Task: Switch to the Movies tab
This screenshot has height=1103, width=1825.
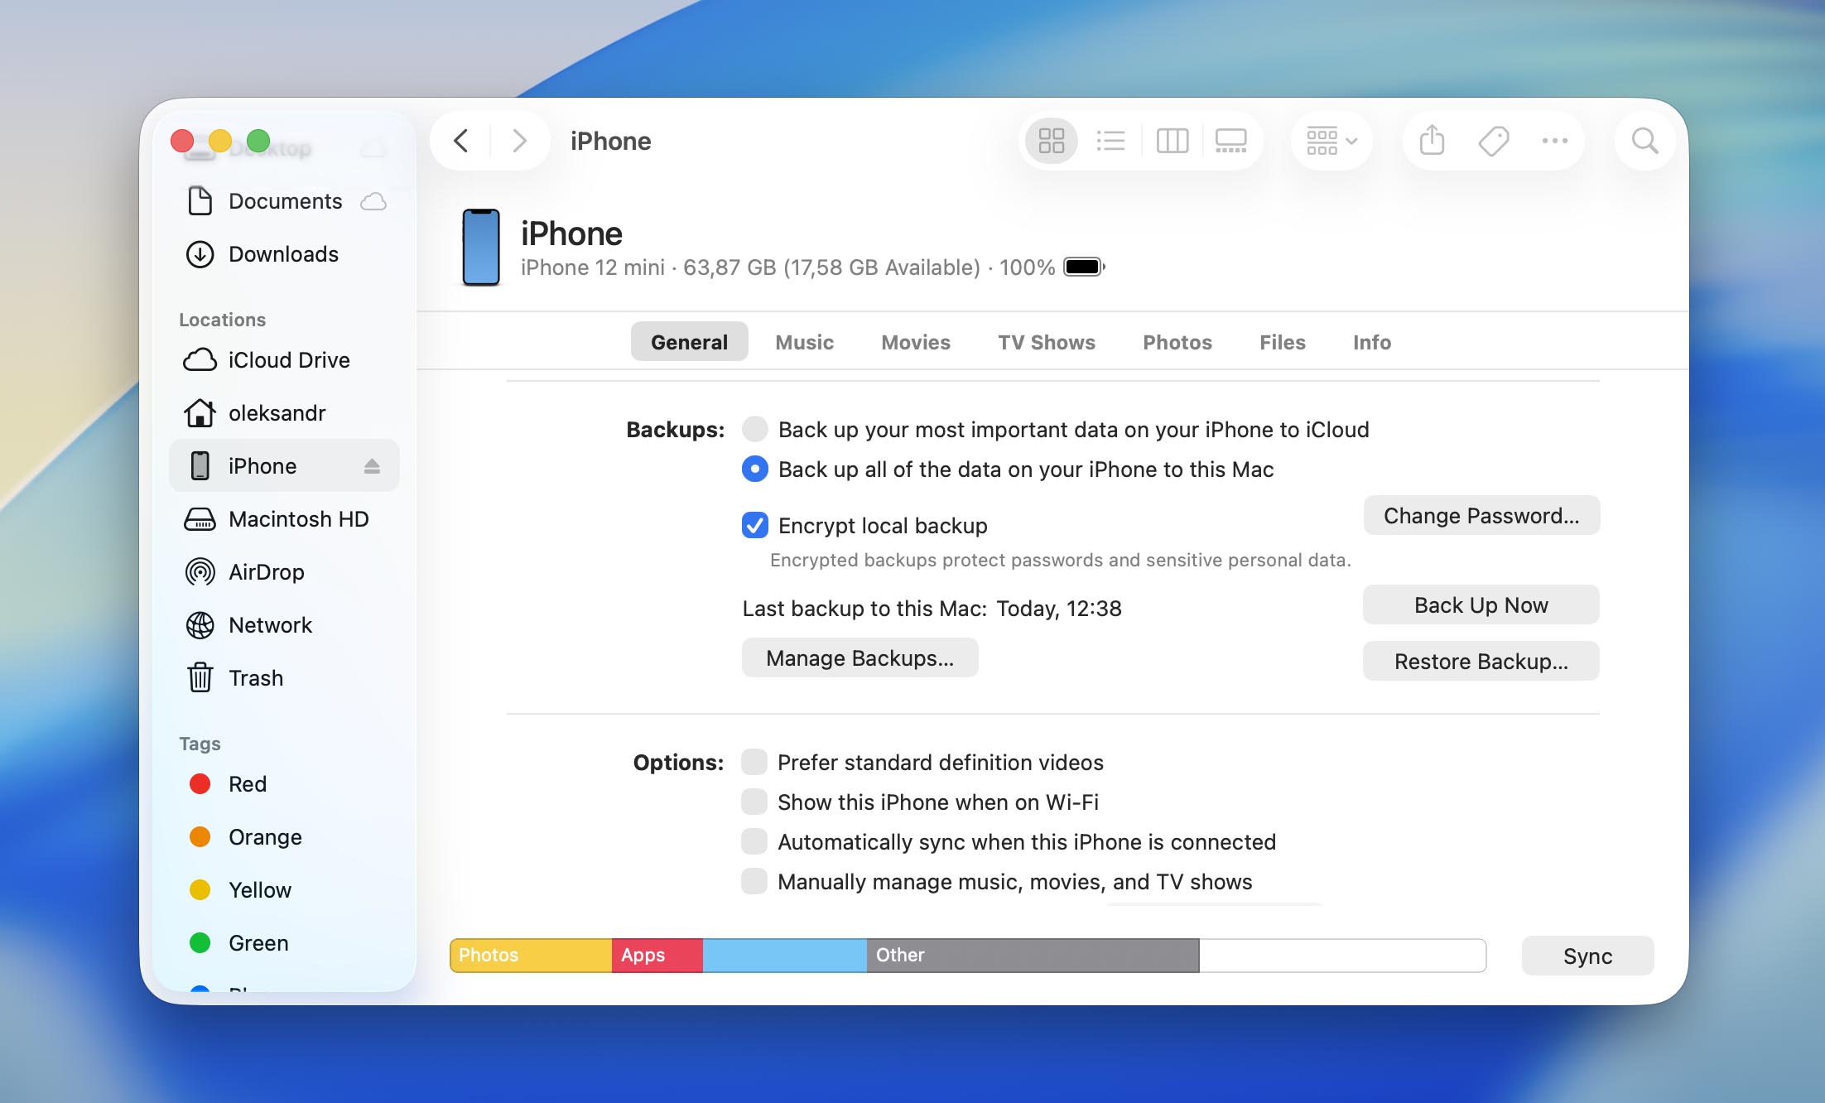Action: [x=916, y=342]
